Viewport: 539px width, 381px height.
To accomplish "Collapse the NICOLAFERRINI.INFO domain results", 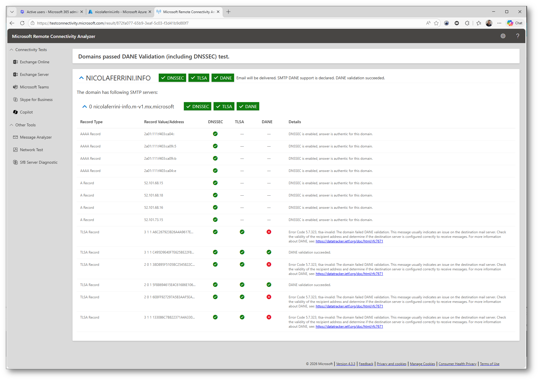I will (81, 78).
